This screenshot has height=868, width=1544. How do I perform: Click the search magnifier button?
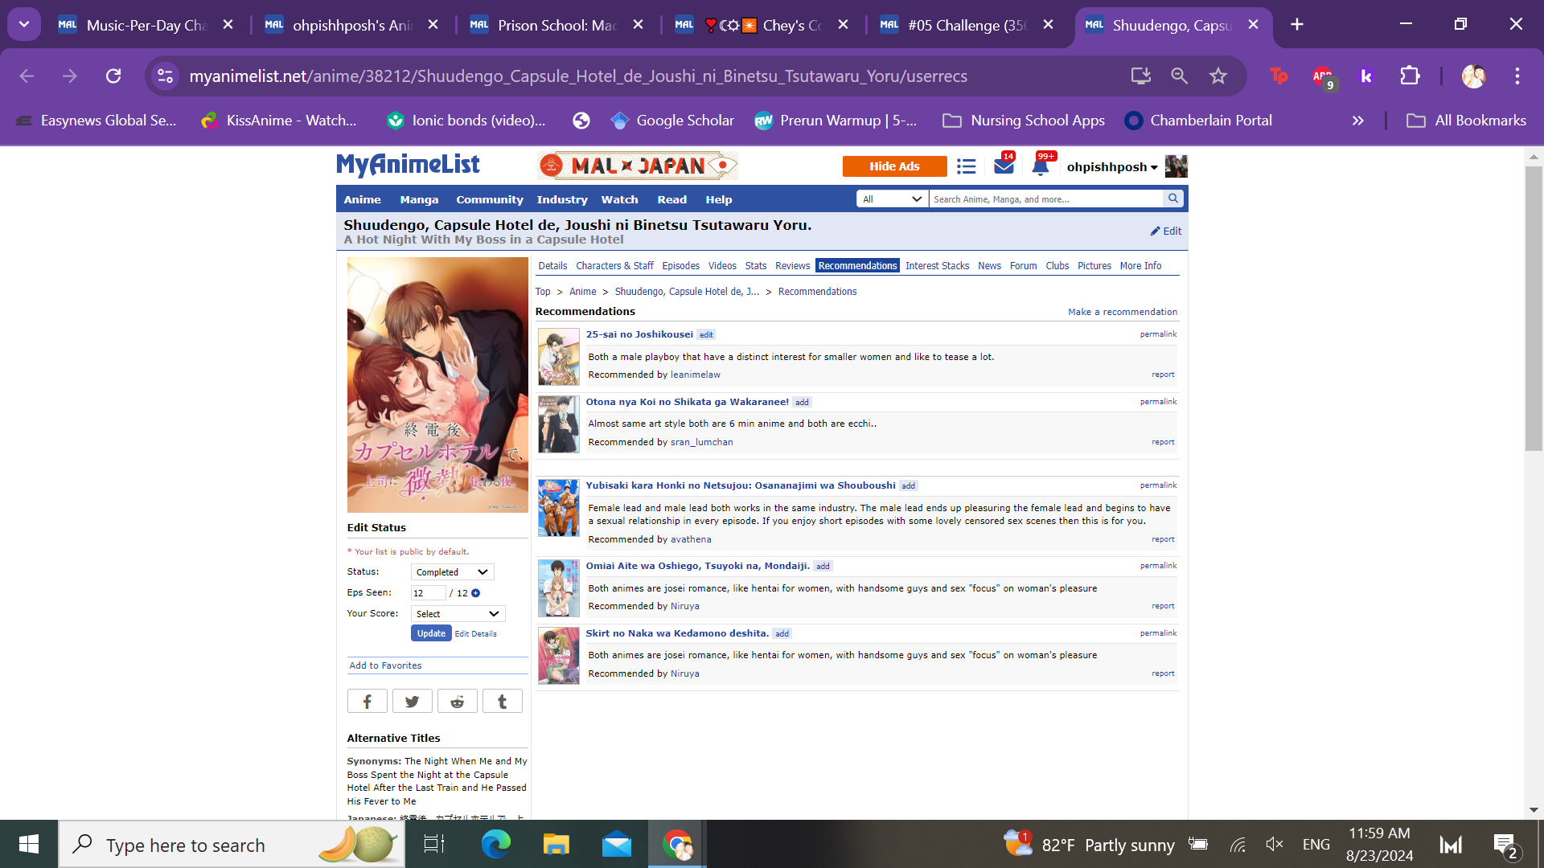[x=1173, y=199]
